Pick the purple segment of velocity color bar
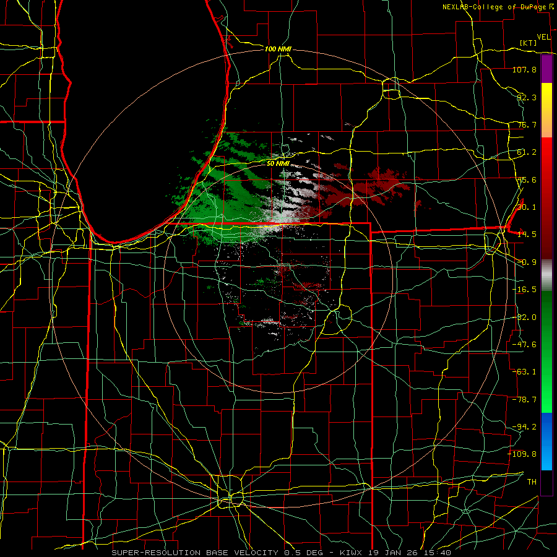This screenshot has width=557, height=557. click(x=546, y=69)
